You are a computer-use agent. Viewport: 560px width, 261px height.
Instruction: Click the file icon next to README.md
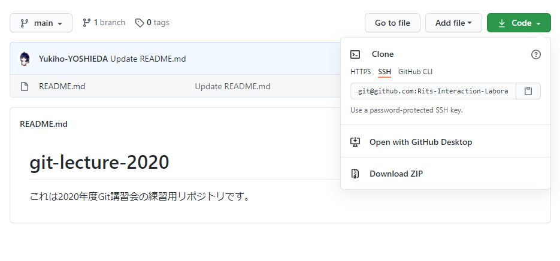pos(25,86)
